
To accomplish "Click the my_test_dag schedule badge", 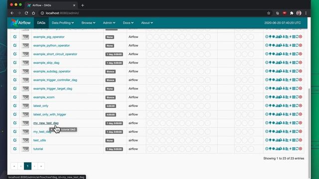I will click(114, 132).
